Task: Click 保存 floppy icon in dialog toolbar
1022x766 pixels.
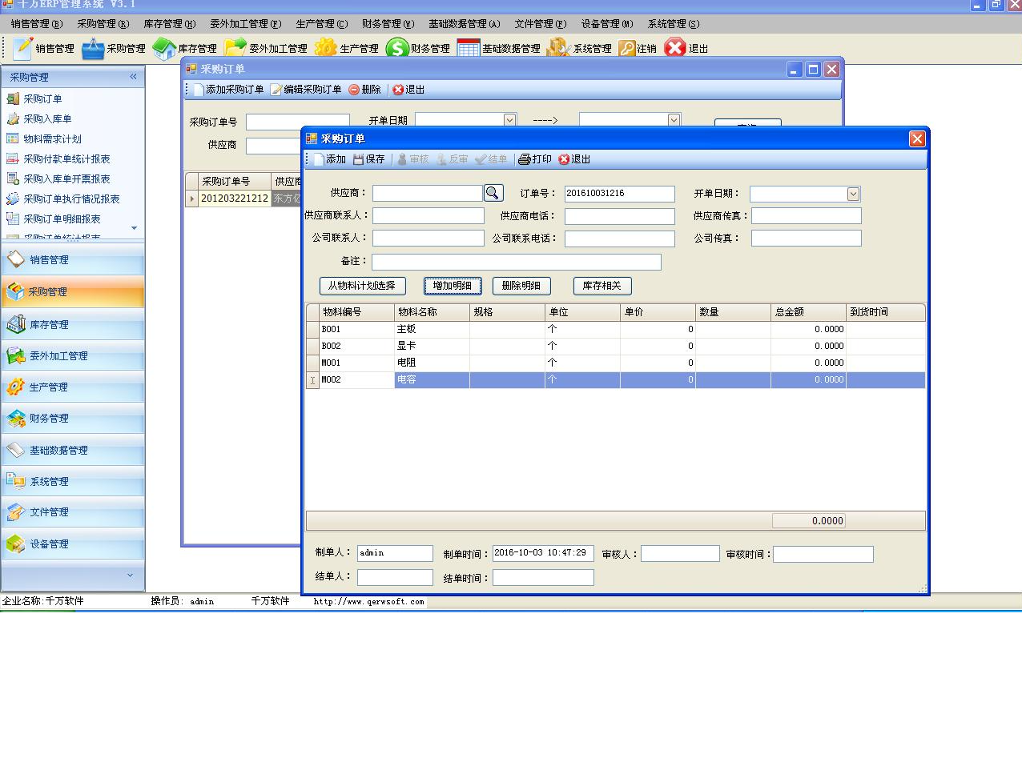Action: (359, 159)
